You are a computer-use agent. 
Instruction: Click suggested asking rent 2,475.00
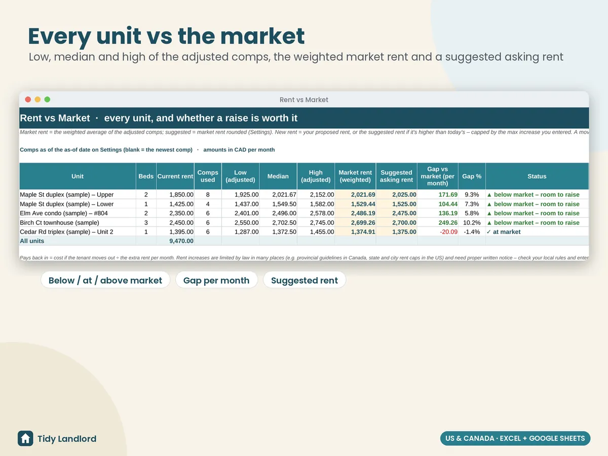(x=396, y=213)
